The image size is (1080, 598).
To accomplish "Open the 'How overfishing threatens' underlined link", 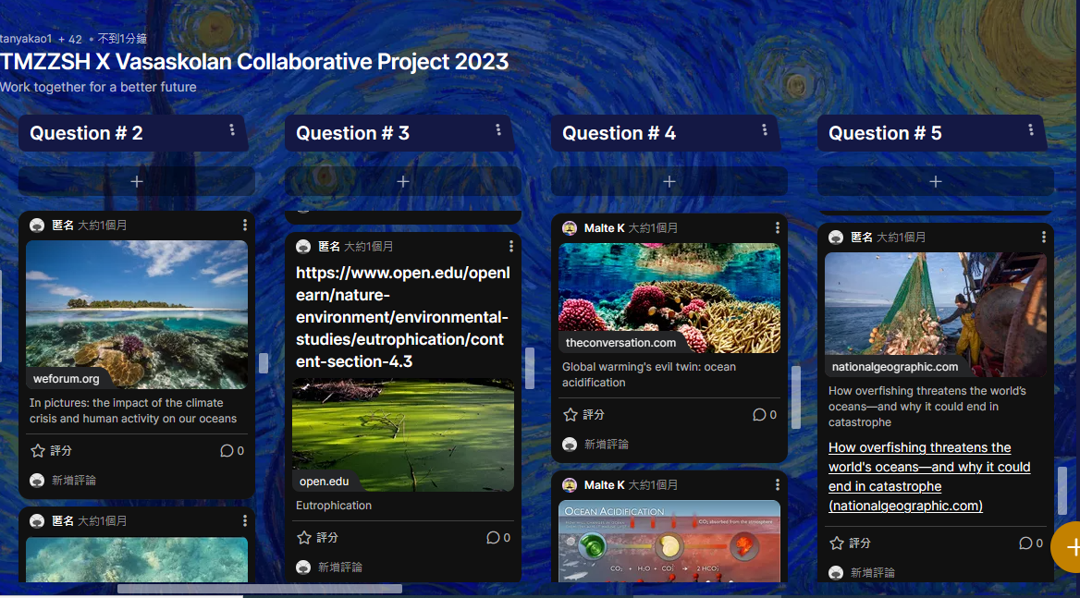I will 929,476.
